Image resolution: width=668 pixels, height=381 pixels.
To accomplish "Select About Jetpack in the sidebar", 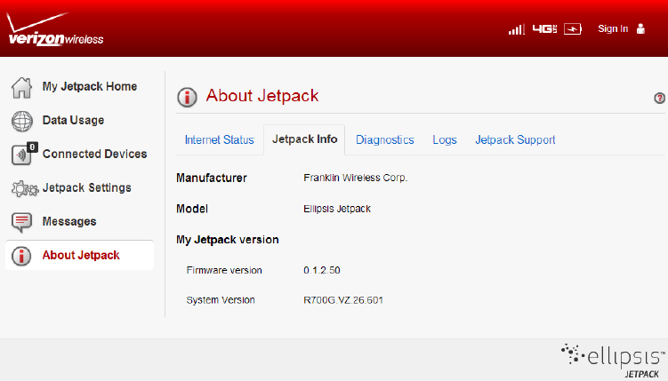I will click(80, 255).
